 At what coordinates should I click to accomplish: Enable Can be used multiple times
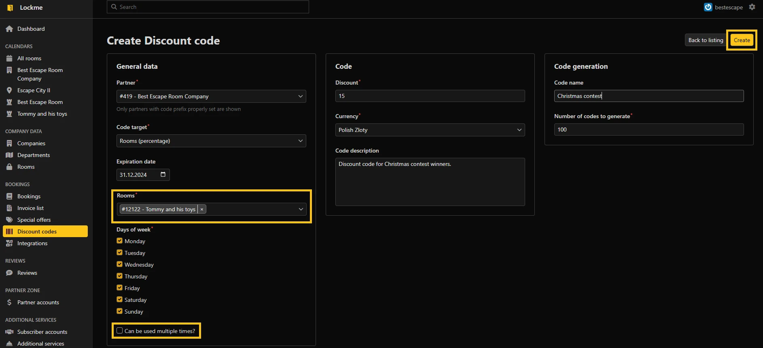point(120,331)
